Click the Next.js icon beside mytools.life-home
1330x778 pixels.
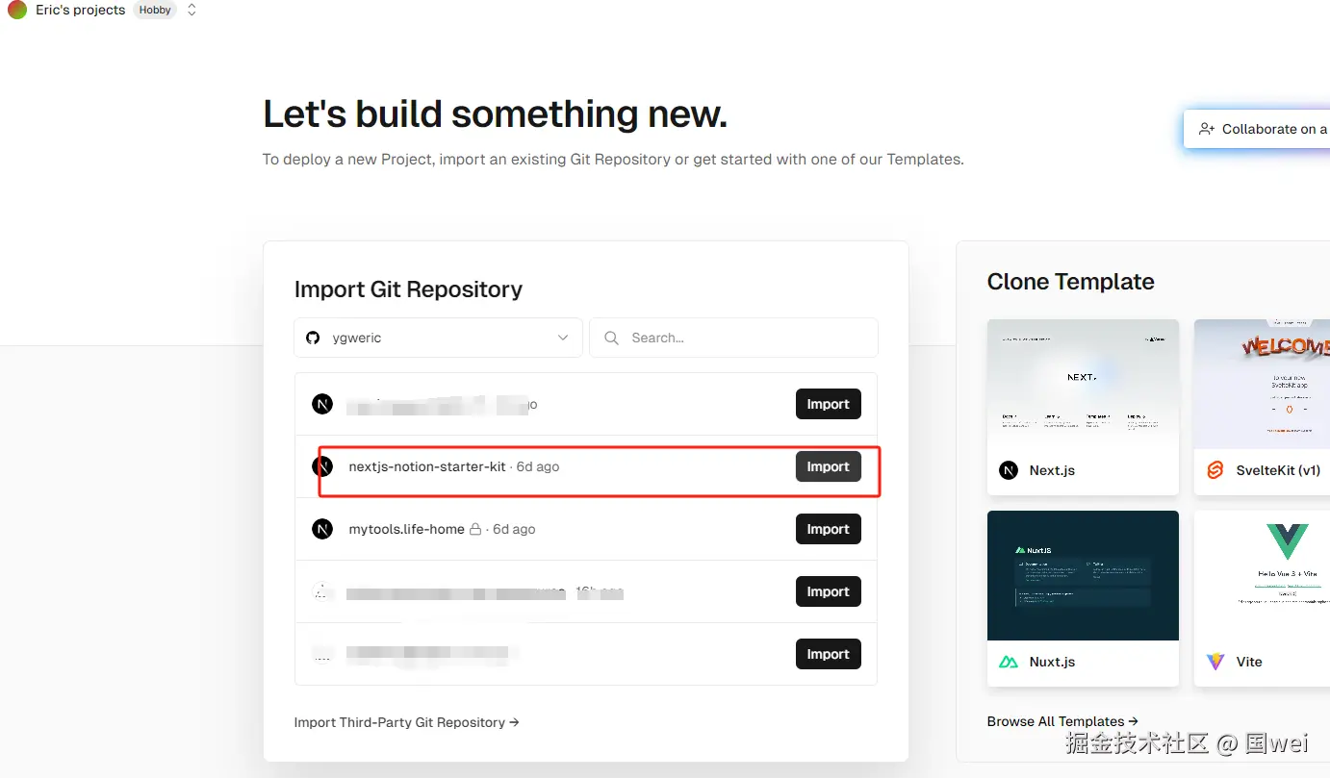point(322,529)
